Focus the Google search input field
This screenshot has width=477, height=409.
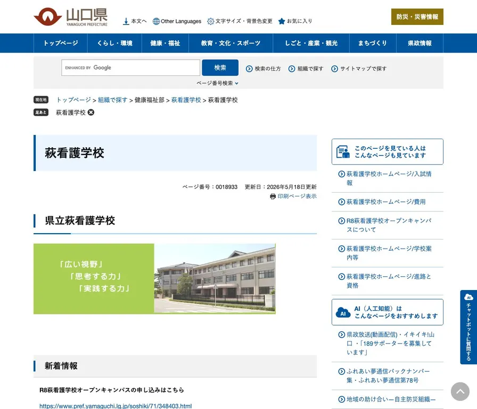[x=130, y=67]
